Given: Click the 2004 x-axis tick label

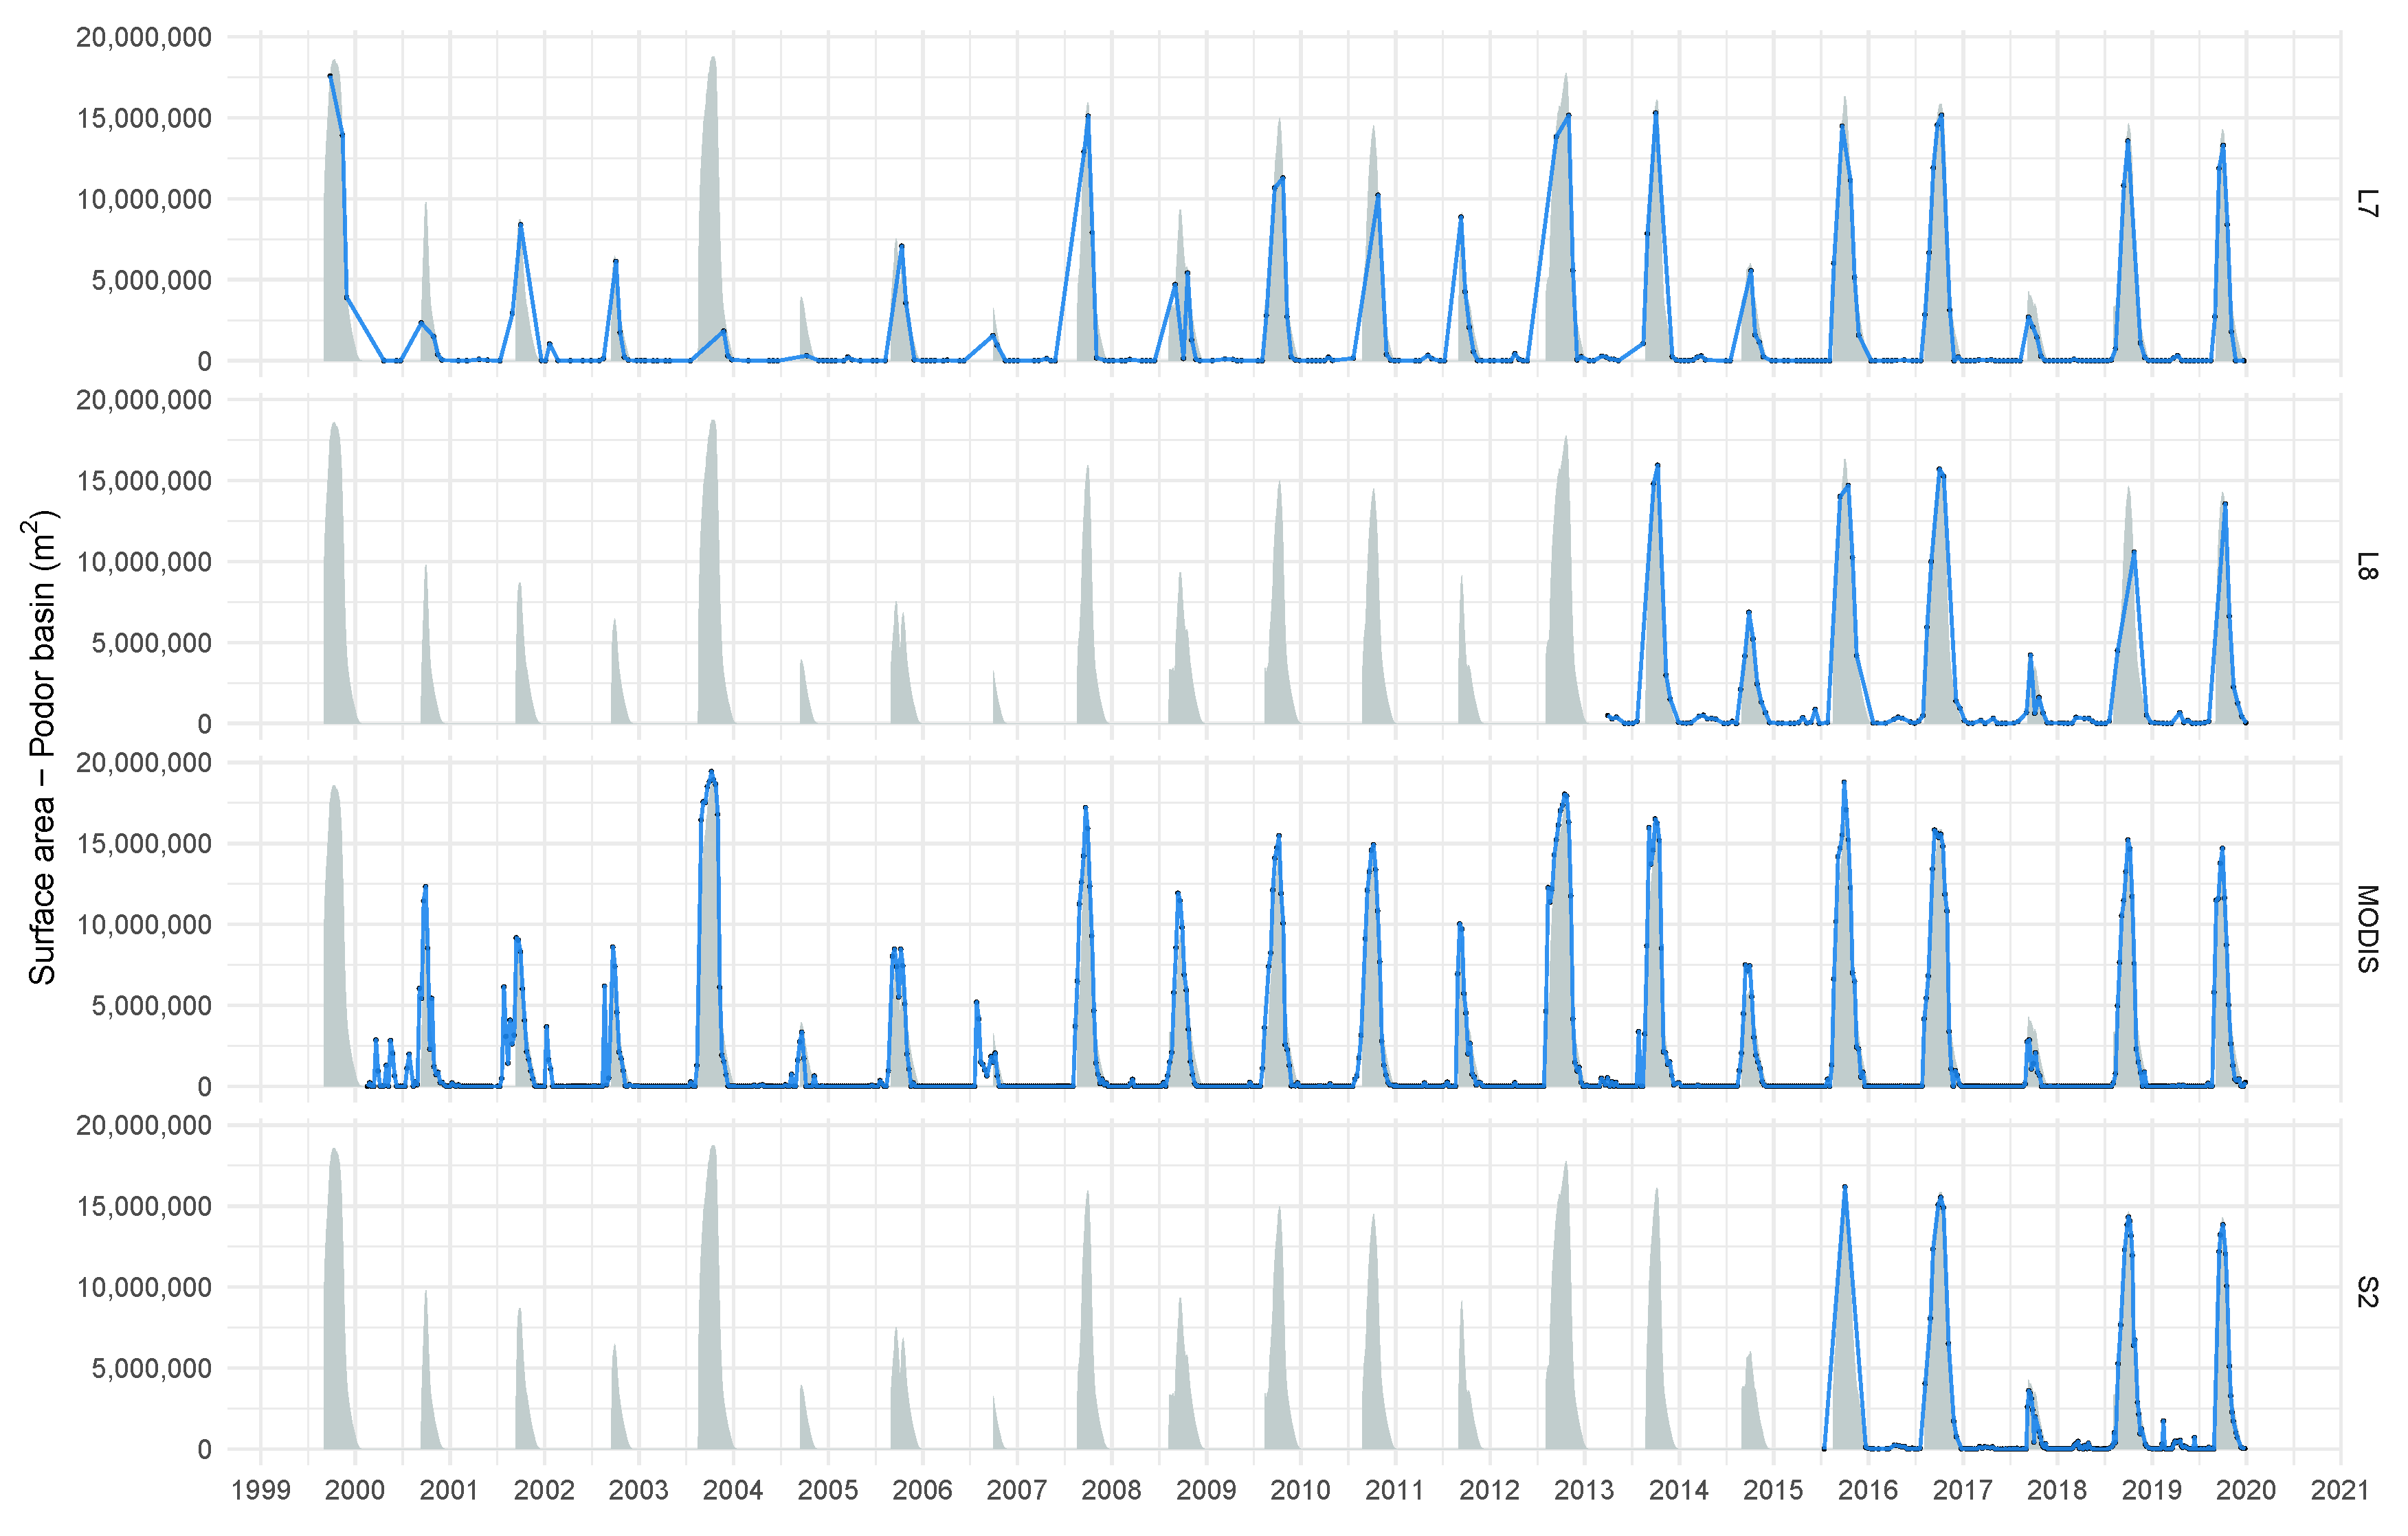Looking at the screenshot, I should pyautogui.click(x=733, y=1490).
